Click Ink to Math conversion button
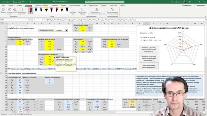Image resolution: width=207 pixels, height=116 pixels. tap(96, 11)
